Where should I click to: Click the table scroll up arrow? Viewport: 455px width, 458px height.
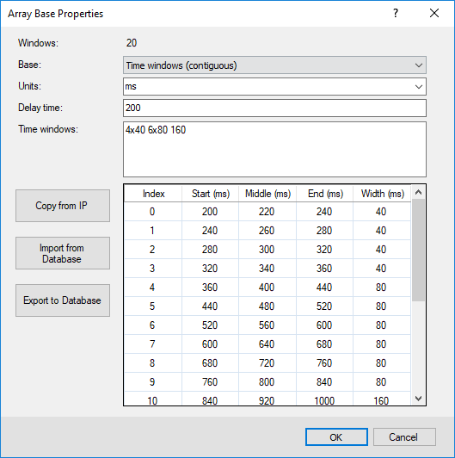[x=418, y=192]
